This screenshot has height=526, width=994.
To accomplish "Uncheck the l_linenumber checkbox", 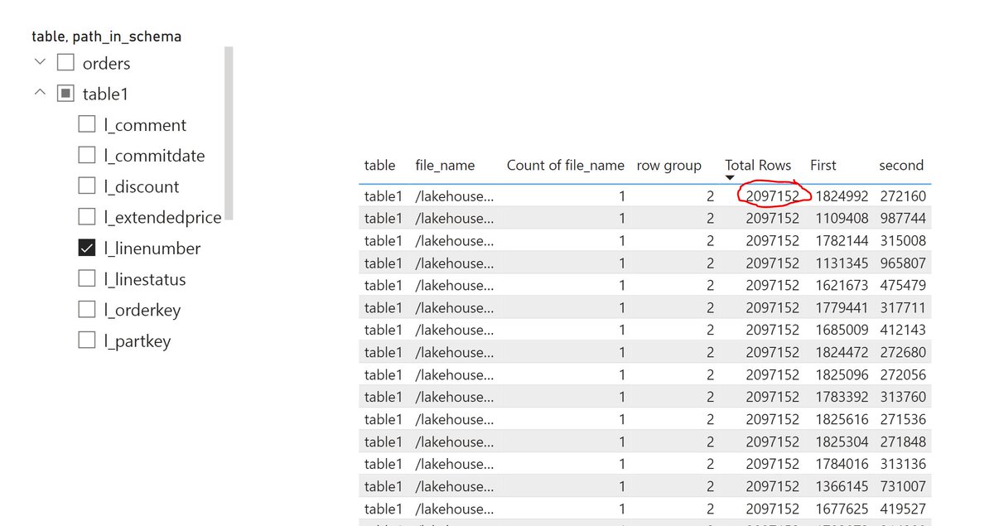I will [x=86, y=248].
